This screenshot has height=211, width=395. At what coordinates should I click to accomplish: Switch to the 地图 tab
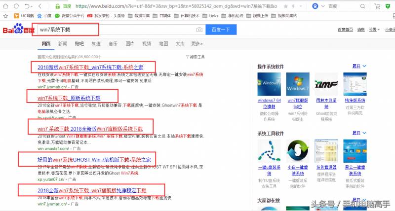point(163,44)
